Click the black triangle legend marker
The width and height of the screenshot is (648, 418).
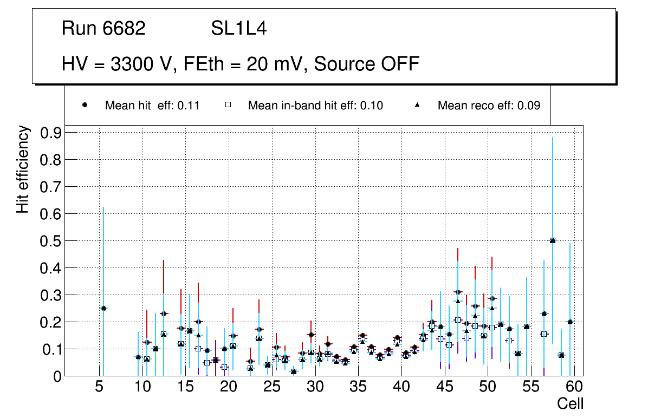click(x=417, y=105)
